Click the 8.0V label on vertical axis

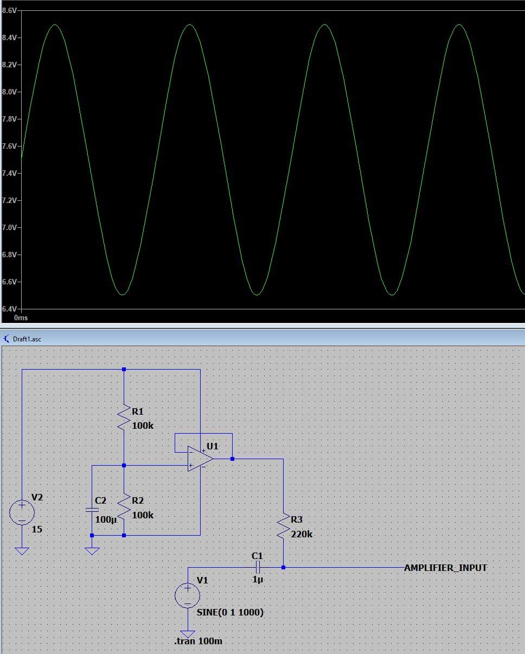(x=11, y=92)
